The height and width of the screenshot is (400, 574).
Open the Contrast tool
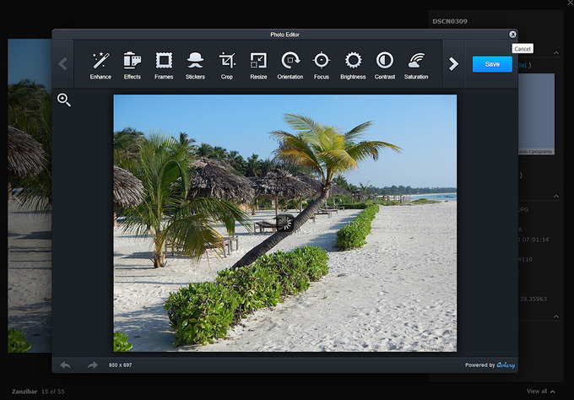click(385, 65)
